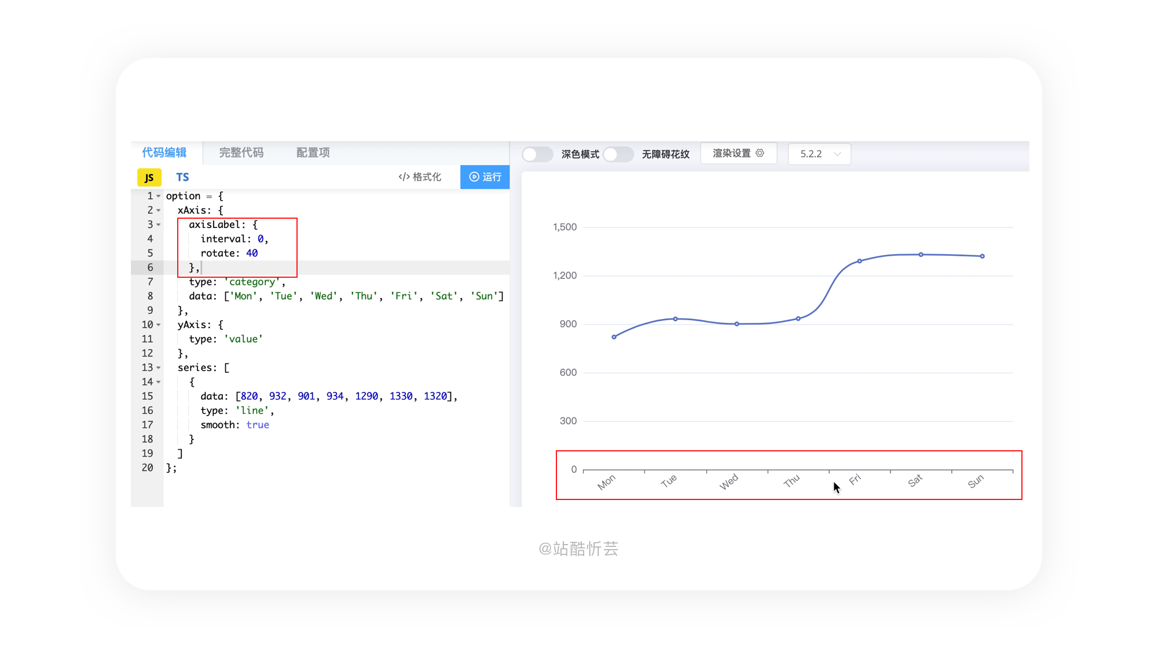Collapse the fold arrow on line 1
Image resolution: width=1158 pixels, height=647 pixels.
[158, 196]
